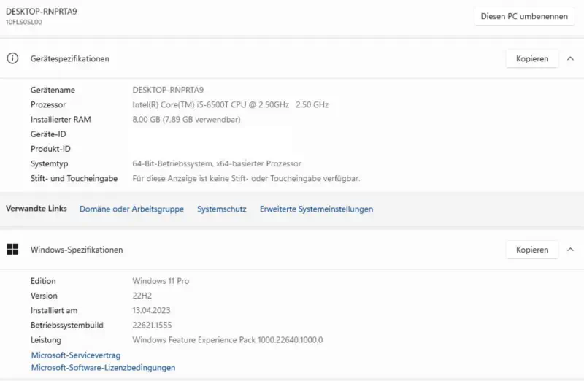
Task: Copy the Gerätespezifikationen details with Kopieren
Action: coord(532,59)
